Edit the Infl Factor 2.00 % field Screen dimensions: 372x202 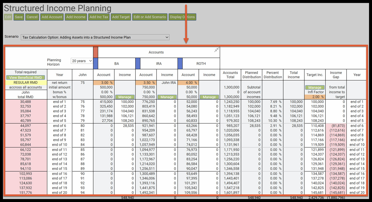pos(315,97)
